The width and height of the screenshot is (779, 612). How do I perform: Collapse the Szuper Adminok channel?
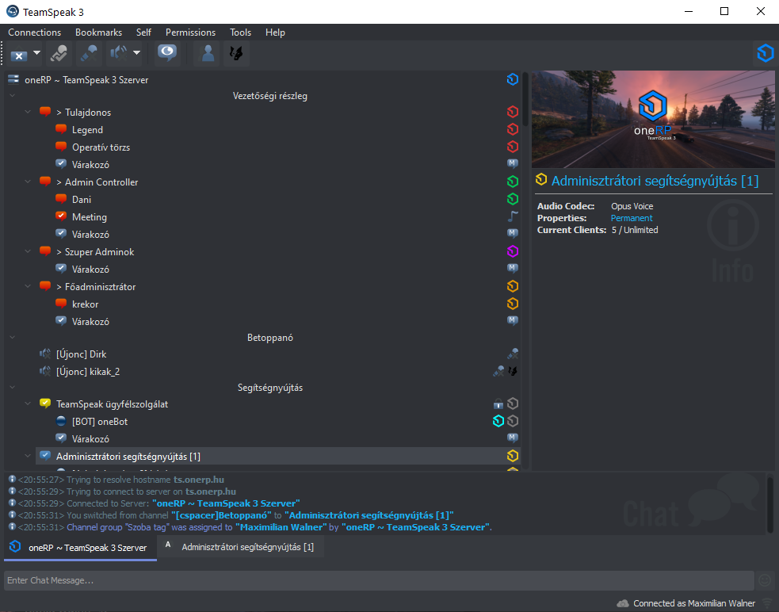(x=28, y=251)
